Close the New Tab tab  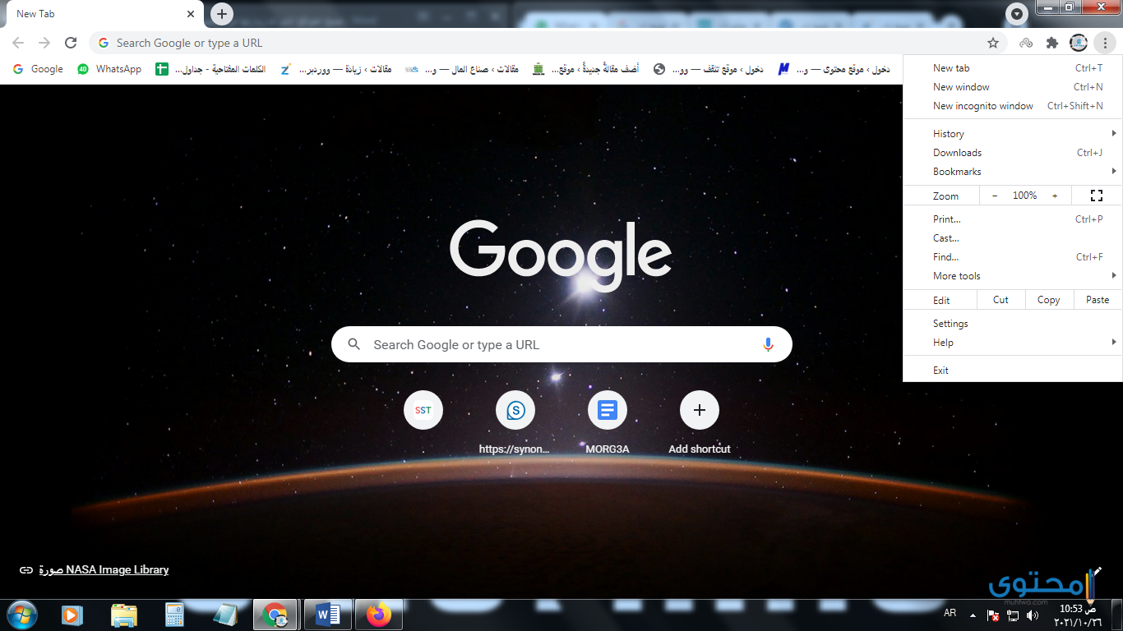click(x=190, y=14)
